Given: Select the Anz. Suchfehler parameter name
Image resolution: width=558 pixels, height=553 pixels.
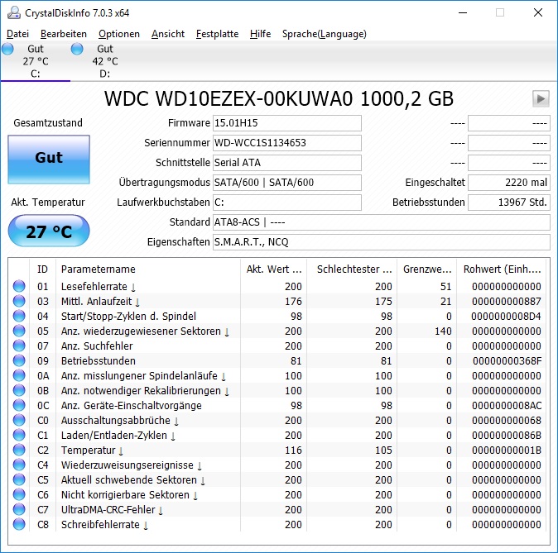Looking at the screenshot, I should point(97,346).
